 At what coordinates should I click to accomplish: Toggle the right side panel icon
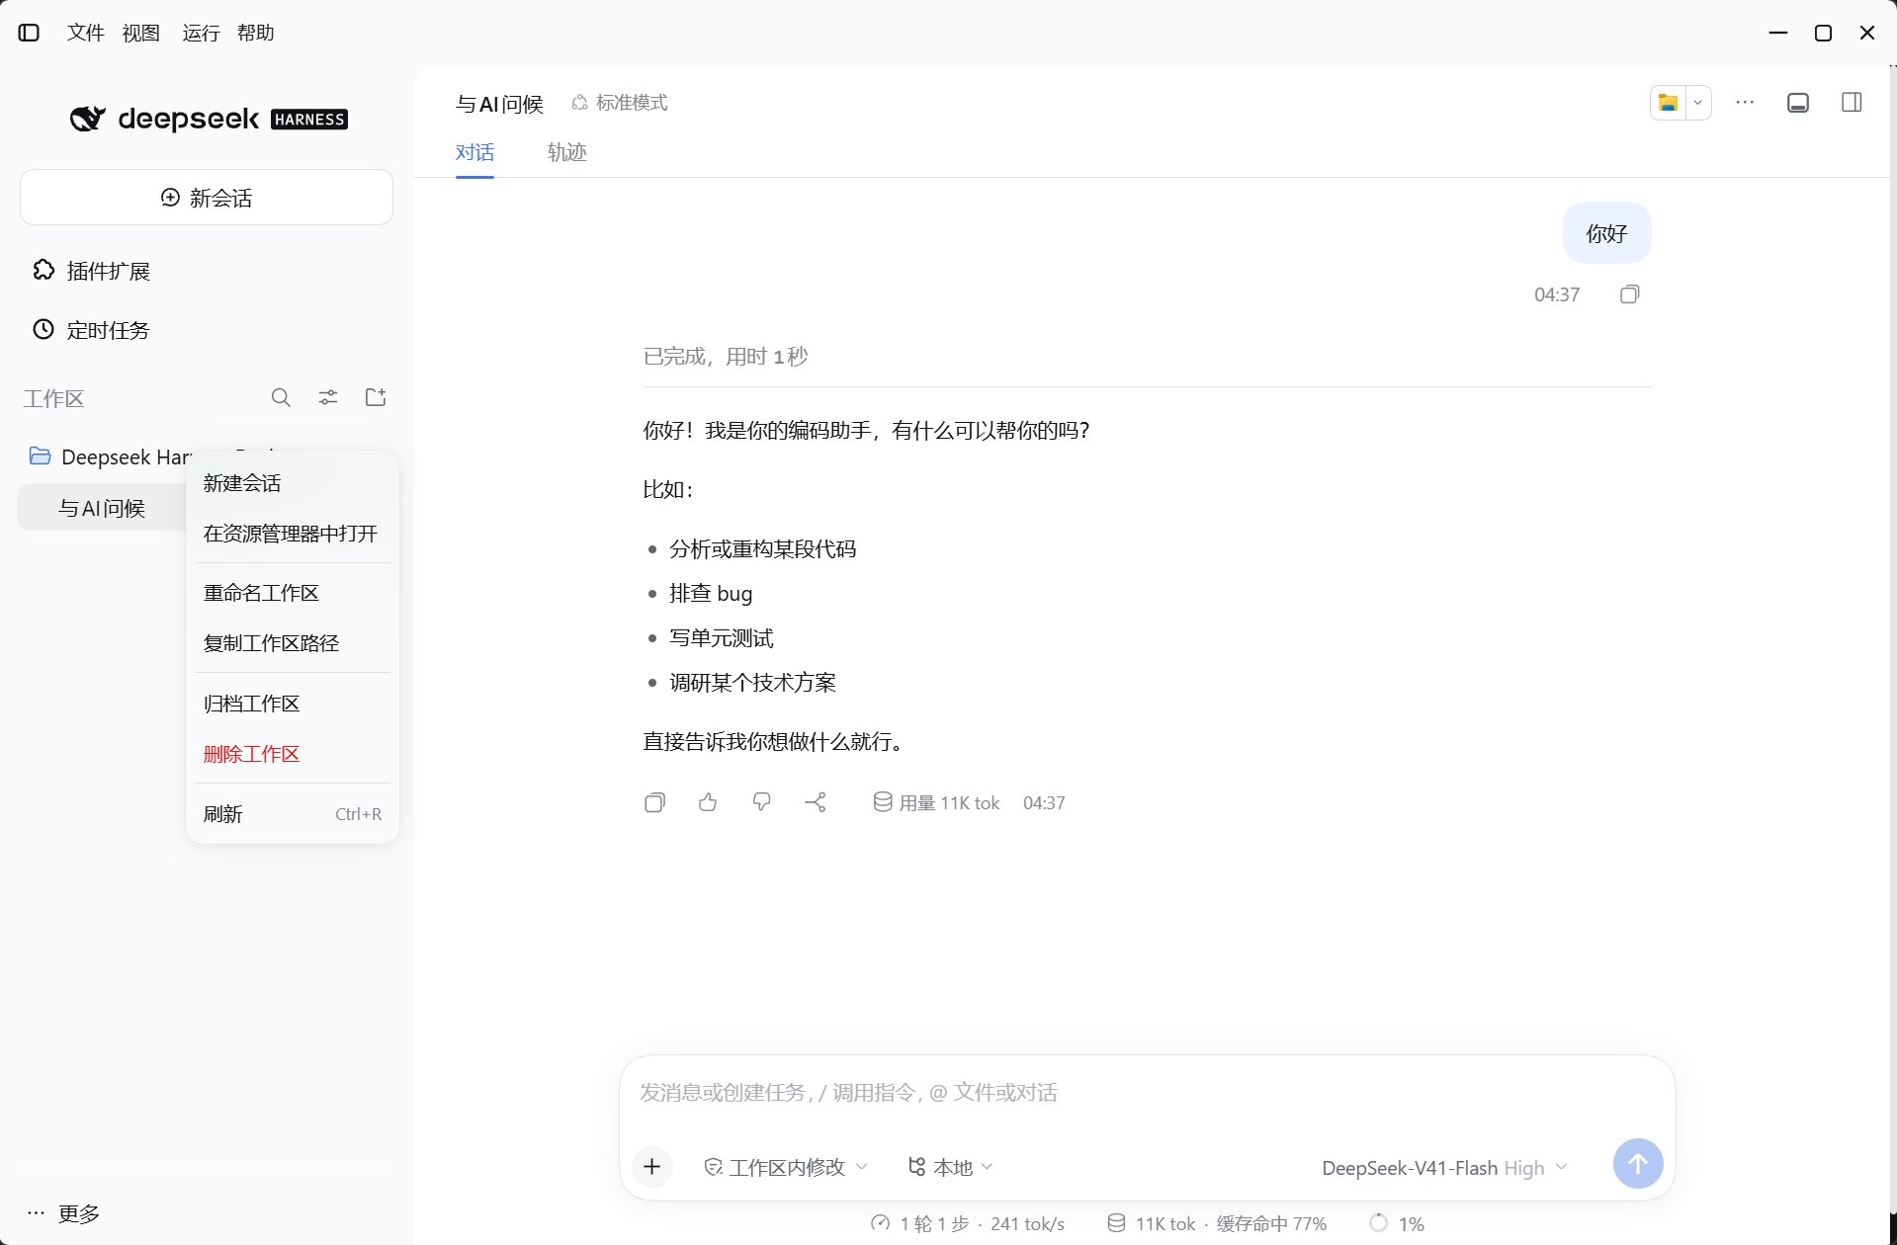click(x=1852, y=103)
